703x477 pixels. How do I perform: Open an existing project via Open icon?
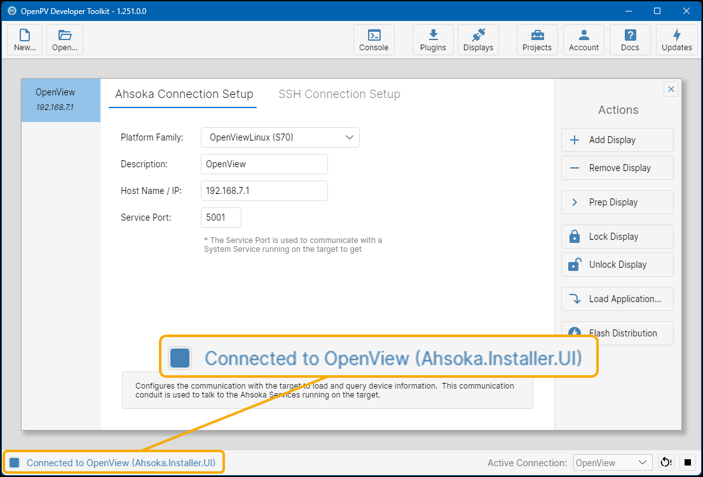point(65,40)
